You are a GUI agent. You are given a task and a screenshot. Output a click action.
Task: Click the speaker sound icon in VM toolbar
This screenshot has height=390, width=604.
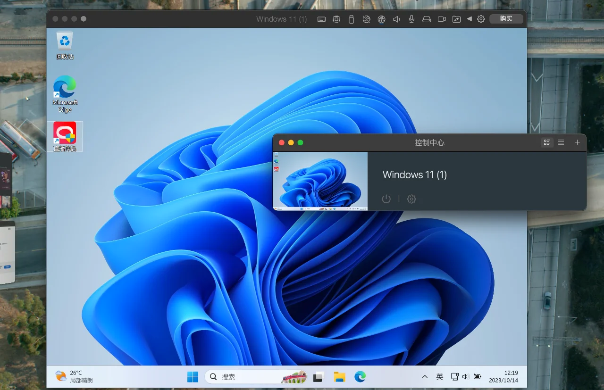[396, 19]
